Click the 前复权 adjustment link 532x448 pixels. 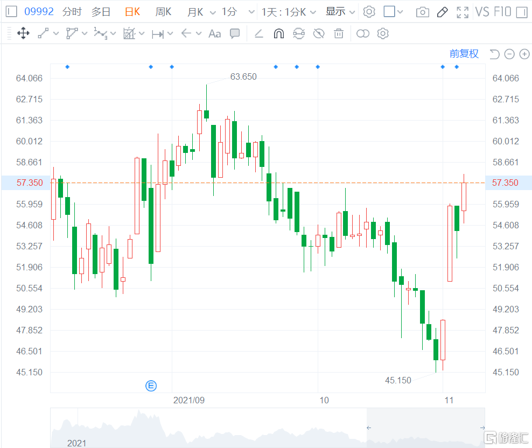[464, 54]
